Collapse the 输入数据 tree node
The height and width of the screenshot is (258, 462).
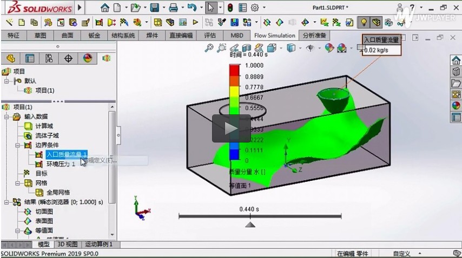pyautogui.click(x=6, y=117)
